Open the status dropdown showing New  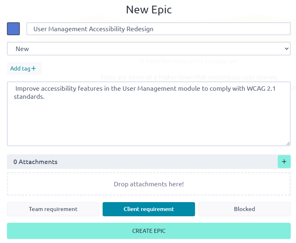[x=148, y=49]
